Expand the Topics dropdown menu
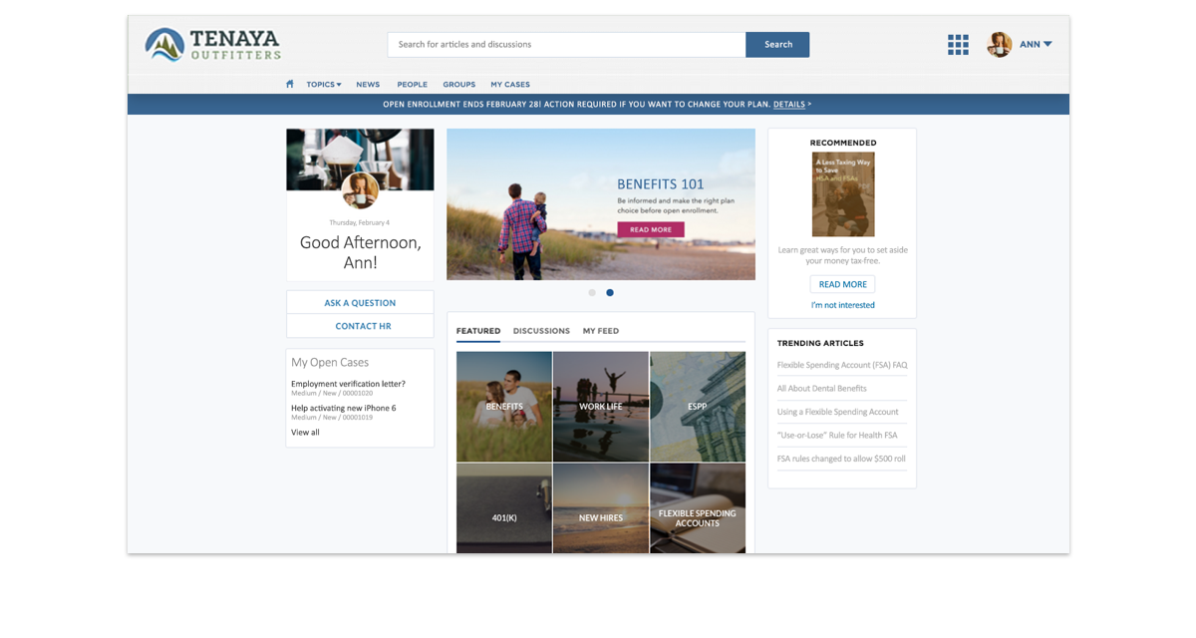 (x=324, y=85)
